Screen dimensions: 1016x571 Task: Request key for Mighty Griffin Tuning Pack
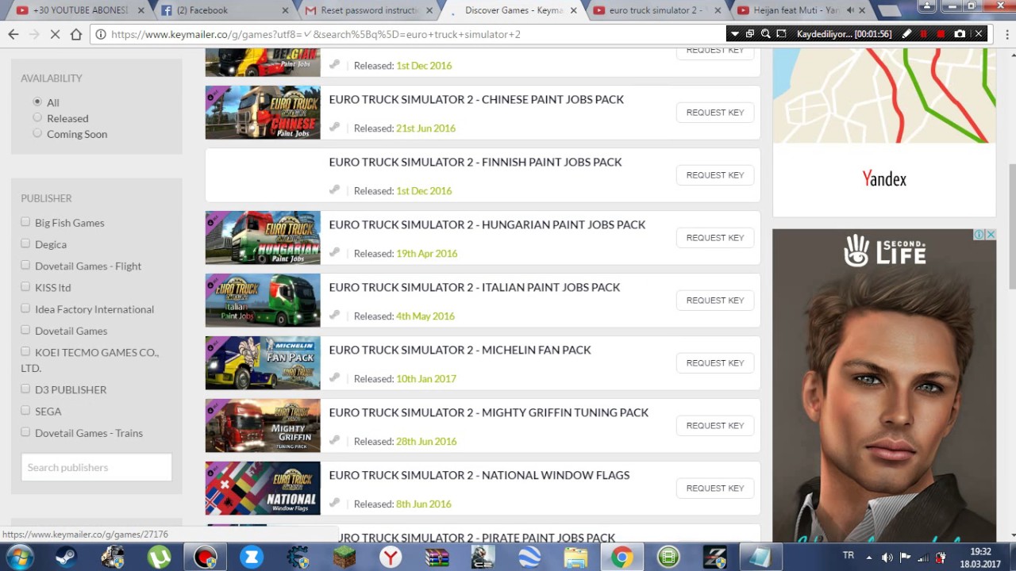[715, 426]
